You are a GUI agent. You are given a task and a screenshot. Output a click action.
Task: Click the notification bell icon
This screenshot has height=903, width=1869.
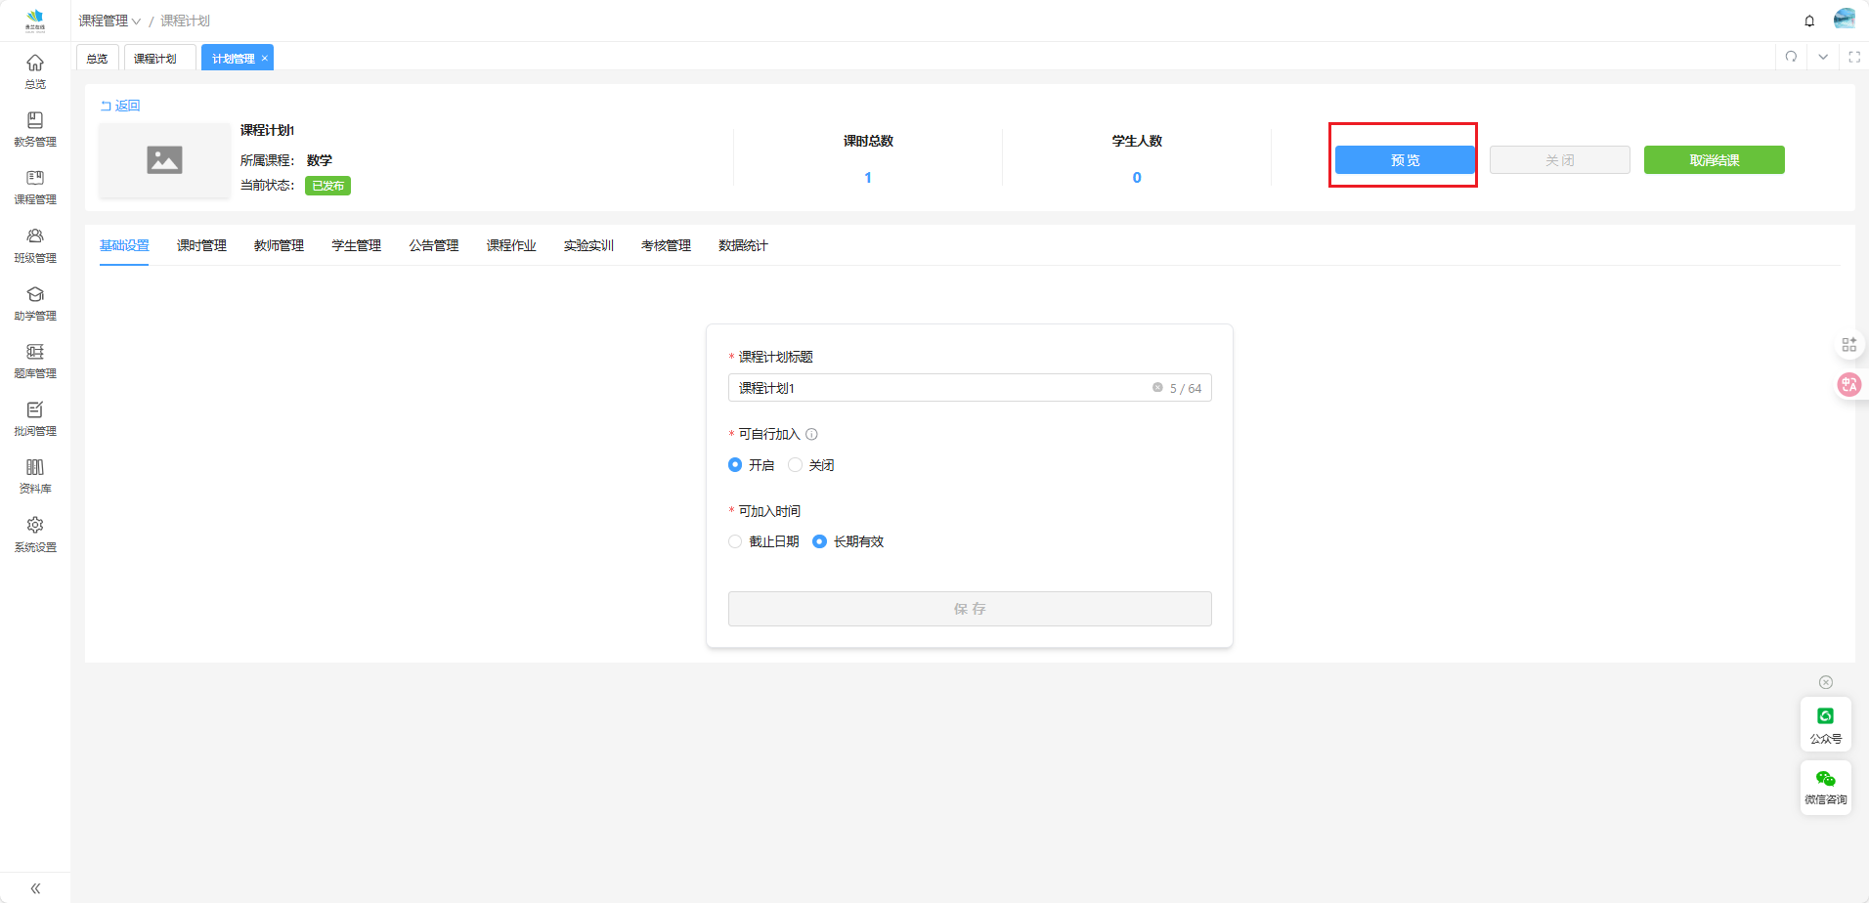point(1809,21)
